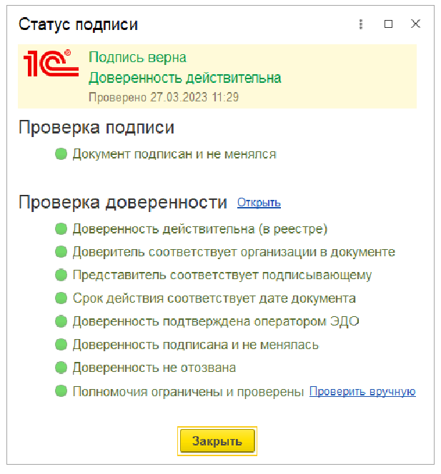Click the "Проверено 27.03.2023 11:29" timestamp
Viewport: 441px width, 474px height.
coord(163,96)
